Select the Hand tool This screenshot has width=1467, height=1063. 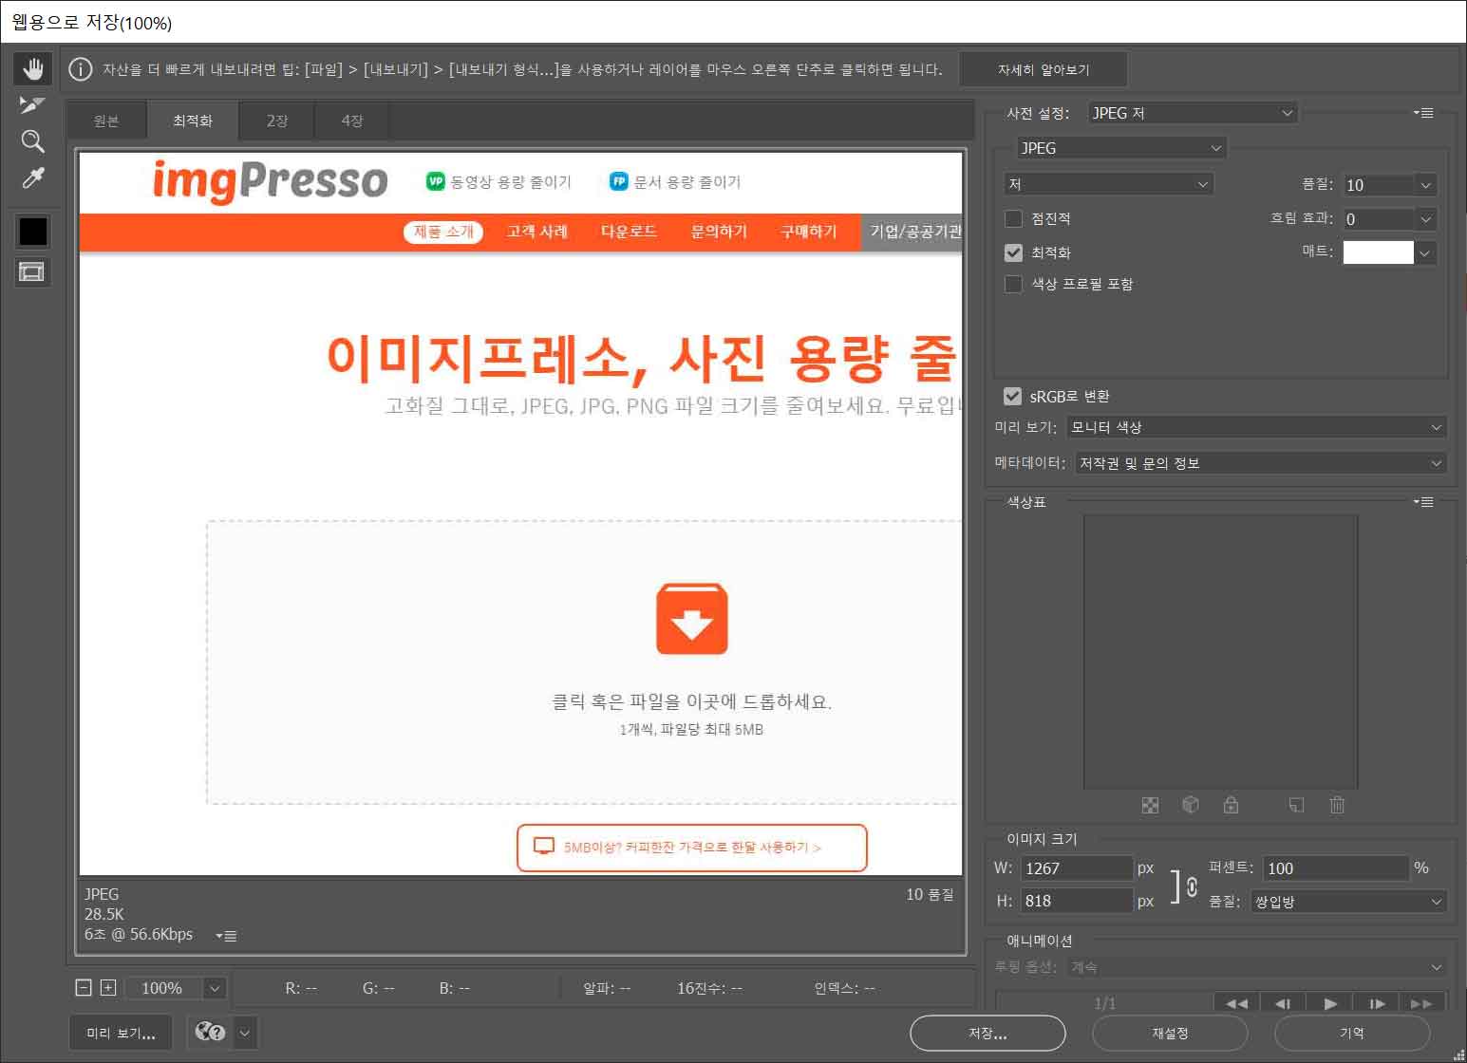pos(32,67)
